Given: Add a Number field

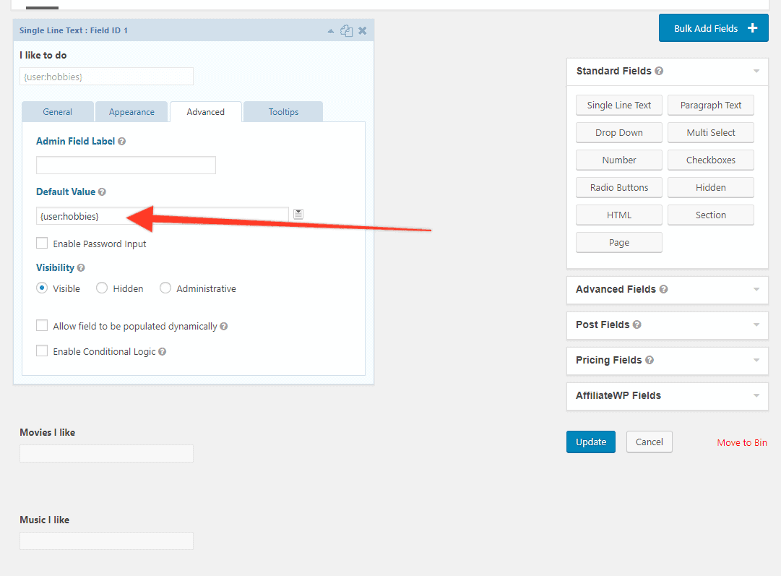Looking at the screenshot, I should coord(619,160).
